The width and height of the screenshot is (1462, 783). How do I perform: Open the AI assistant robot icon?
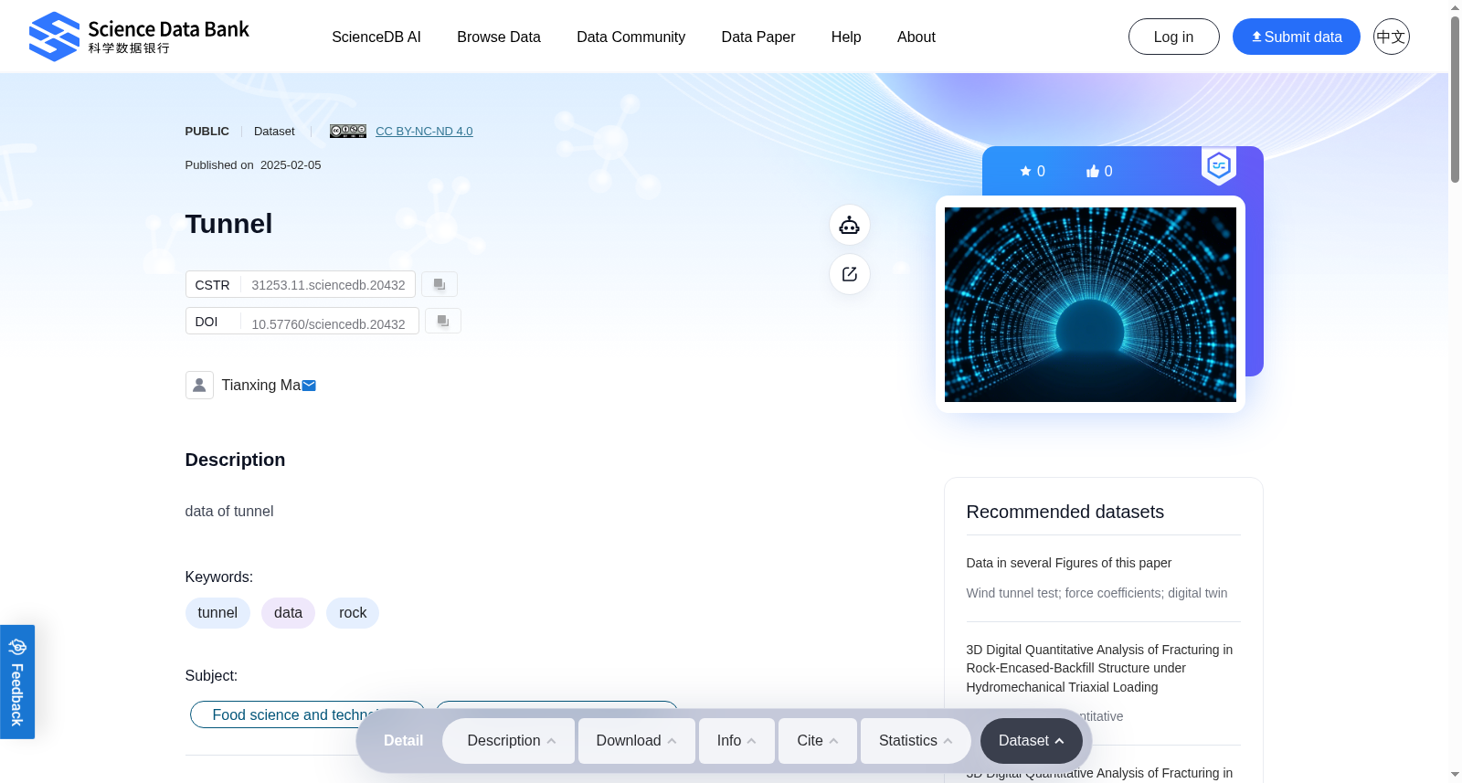pyautogui.click(x=850, y=225)
